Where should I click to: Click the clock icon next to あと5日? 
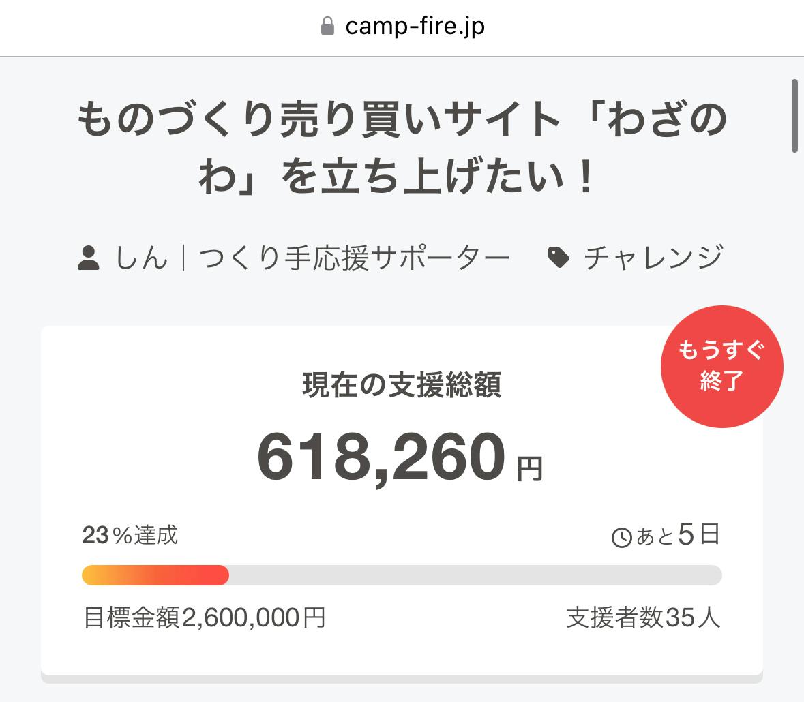pos(622,538)
